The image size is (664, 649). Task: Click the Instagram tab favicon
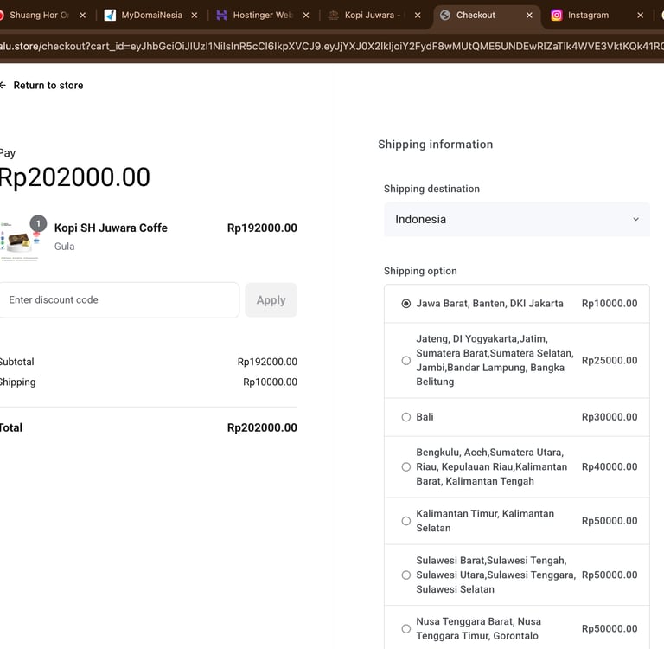tap(557, 15)
